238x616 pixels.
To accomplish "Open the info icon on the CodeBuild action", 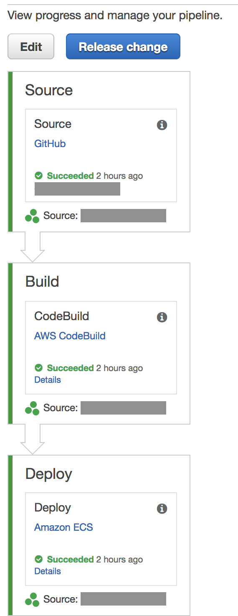I will click(x=162, y=317).
